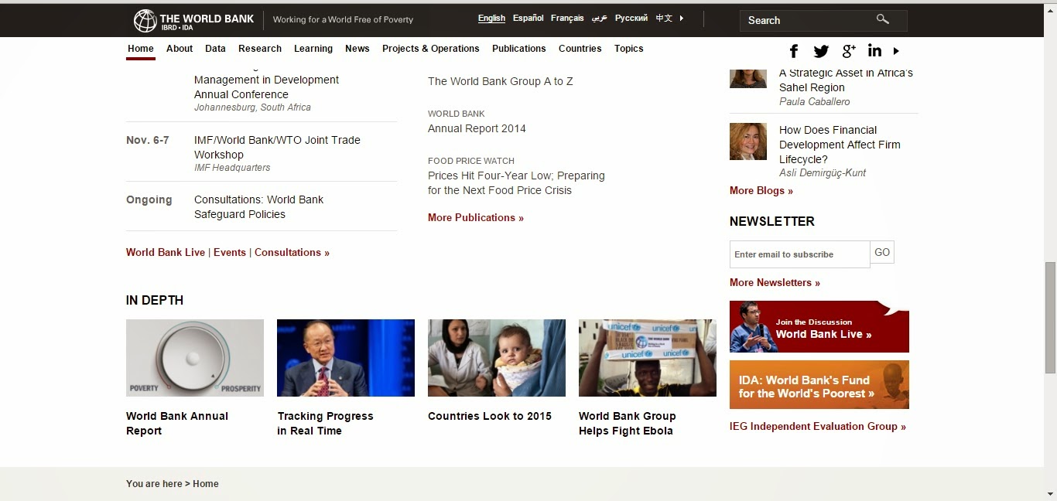Click Home in the breadcrumb trail

[206, 484]
